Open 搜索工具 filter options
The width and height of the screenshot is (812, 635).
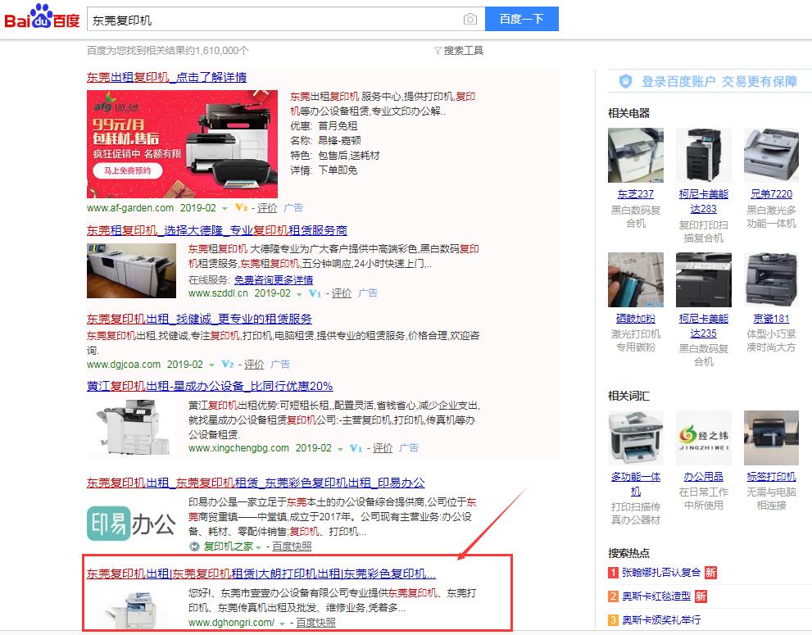pos(459,51)
